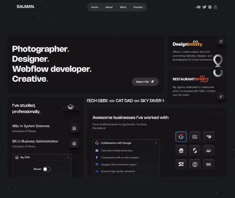
Task: Click the SALMAN. site logo
Action: coord(25,6)
